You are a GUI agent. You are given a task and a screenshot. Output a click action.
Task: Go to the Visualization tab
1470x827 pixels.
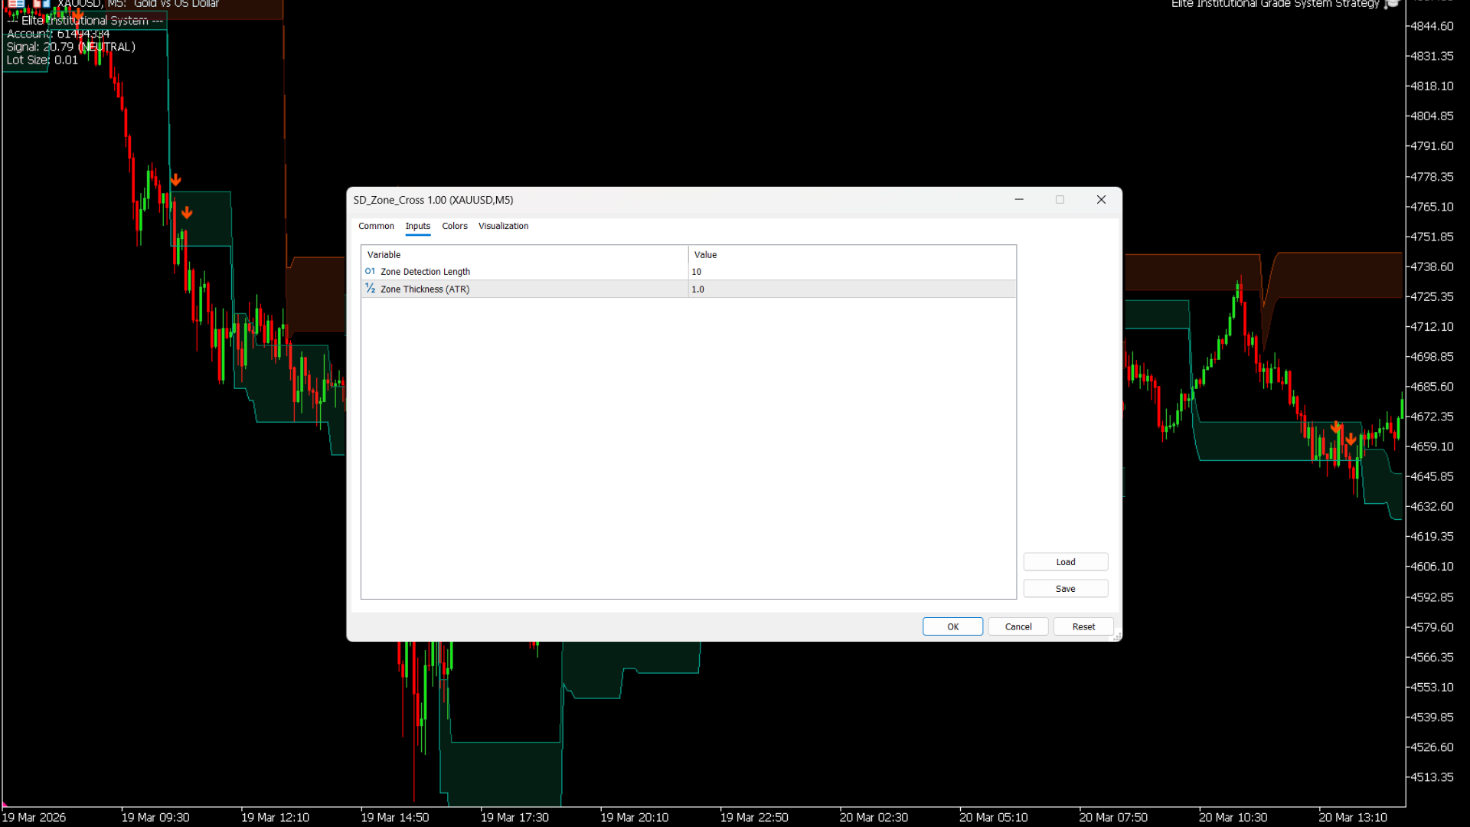pos(503,226)
